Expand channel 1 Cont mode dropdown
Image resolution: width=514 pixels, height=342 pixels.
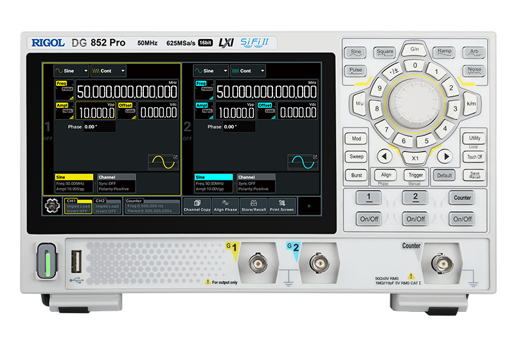pos(108,71)
